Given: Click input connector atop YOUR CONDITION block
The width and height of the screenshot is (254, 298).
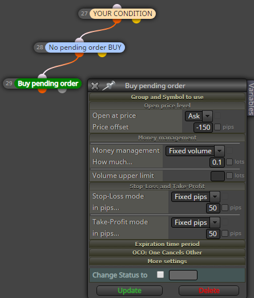Looking at the screenshot, I should 117,7.
